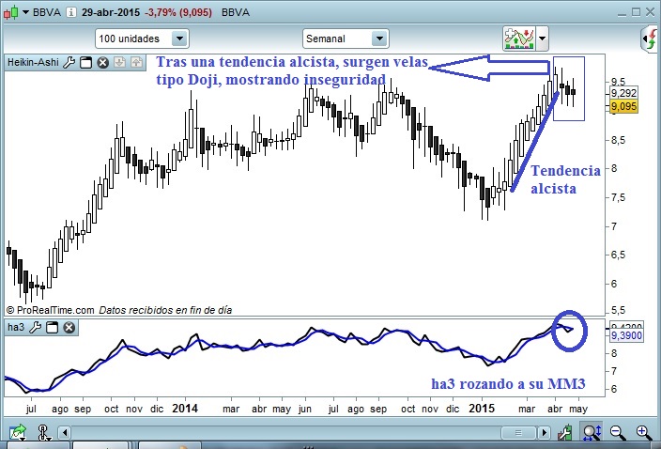This screenshot has width=661, height=449.
Task: Click the add indicator icon
Action: coord(519,39)
